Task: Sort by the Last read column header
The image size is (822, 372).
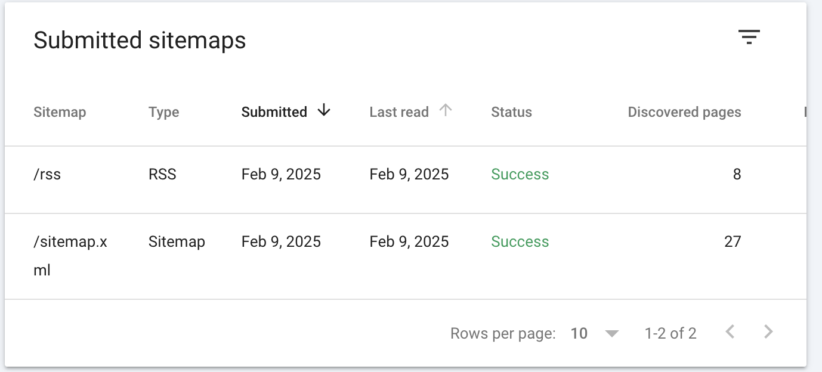Action: coord(399,112)
